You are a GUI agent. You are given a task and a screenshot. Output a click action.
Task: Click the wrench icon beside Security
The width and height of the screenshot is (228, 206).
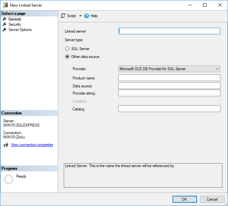click(x=5, y=24)
